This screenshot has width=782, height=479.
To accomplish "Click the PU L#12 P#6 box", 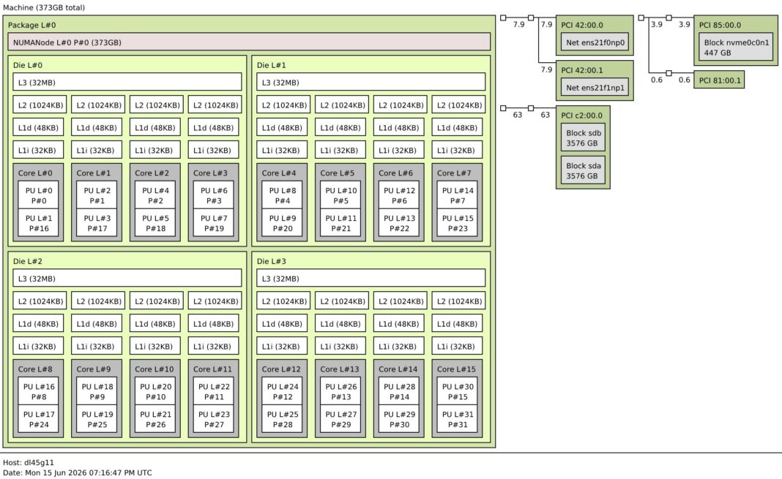I will pyautogui.click(x=399, y=195).
